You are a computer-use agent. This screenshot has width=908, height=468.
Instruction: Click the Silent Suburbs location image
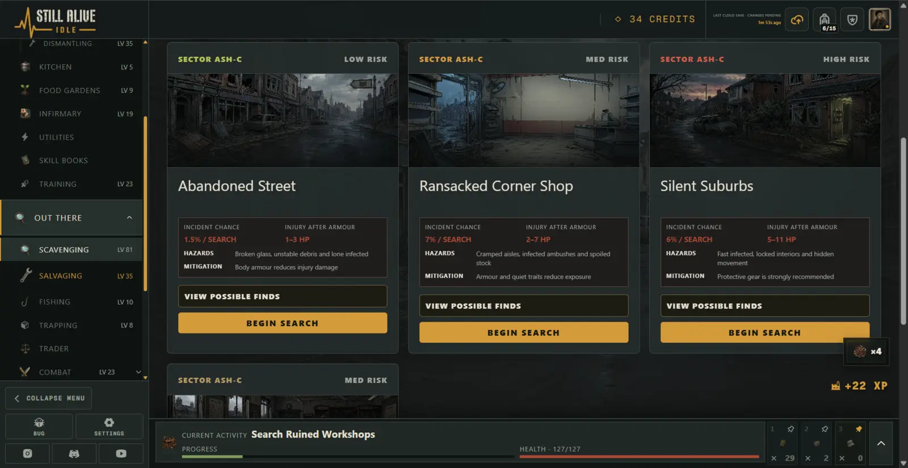click(x=765, y=120)
